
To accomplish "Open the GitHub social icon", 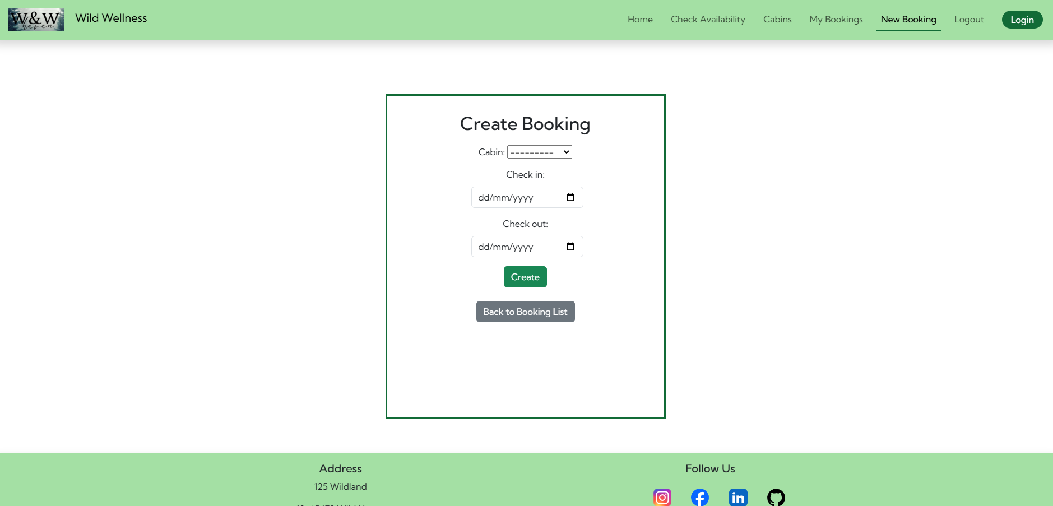I will coord(776,497).
